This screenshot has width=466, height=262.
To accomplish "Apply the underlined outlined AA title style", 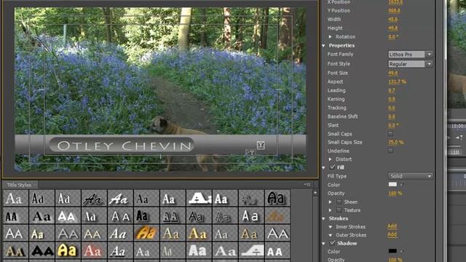I will coord(173,215).
